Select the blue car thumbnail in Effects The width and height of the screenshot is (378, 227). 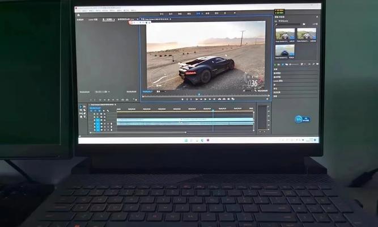(285, 52)
